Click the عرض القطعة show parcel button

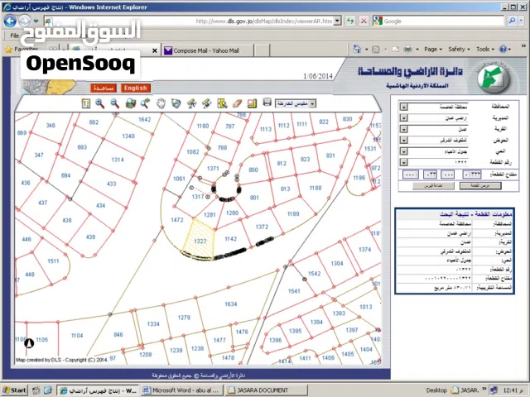480,185
